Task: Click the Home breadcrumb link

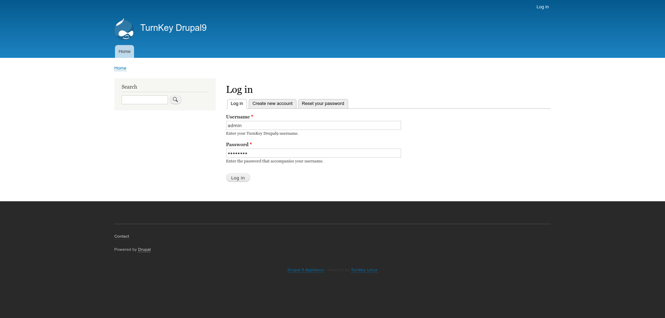Action: coord(120,68)
